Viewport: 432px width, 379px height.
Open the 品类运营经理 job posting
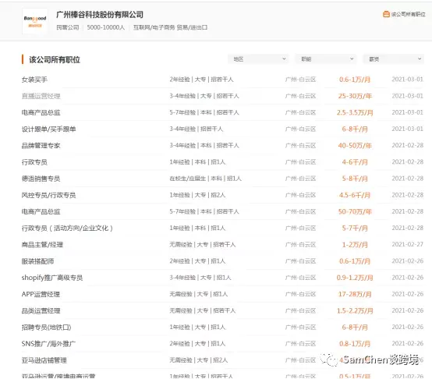pos(41,310)
